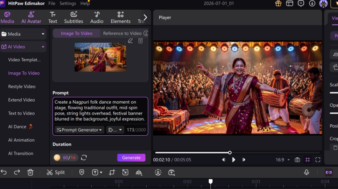
Task: Expand the Media dropdown
Action: pyautogui.click(x=43, y=34)
